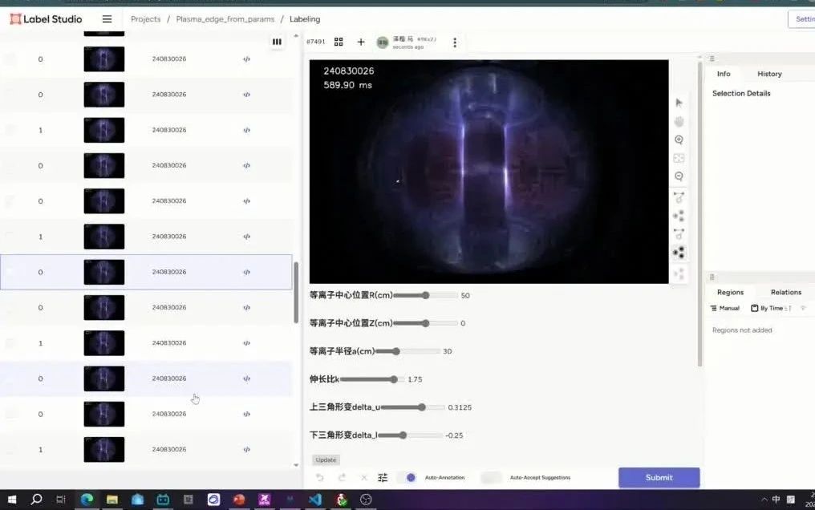Viewport: 815px width, 510px height.
Task: Select the arrow pointer tool
Action: coord(679,103)
